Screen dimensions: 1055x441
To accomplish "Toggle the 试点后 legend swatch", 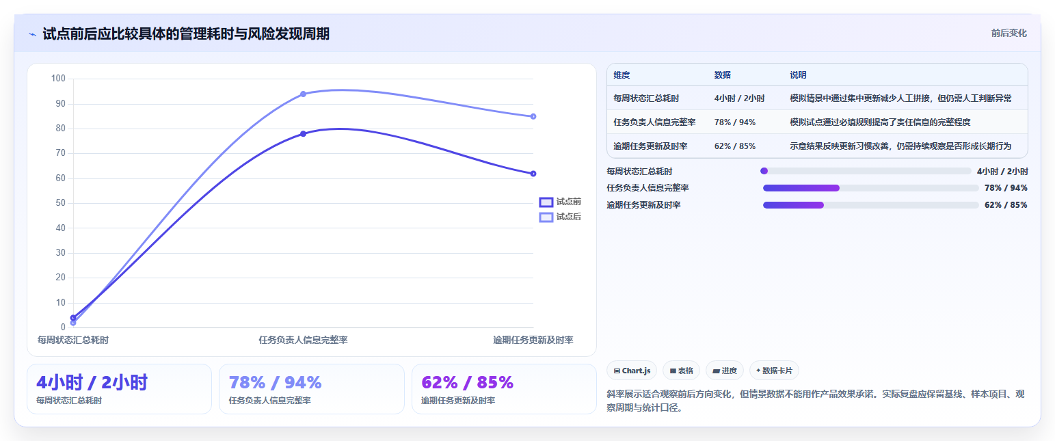I will click(x=546, y=217).
